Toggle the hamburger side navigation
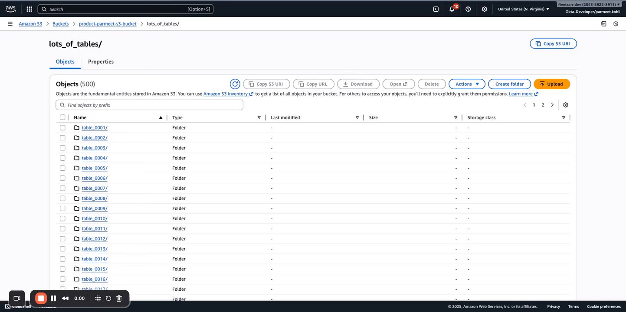626x312 pixels. coord(10,24)
